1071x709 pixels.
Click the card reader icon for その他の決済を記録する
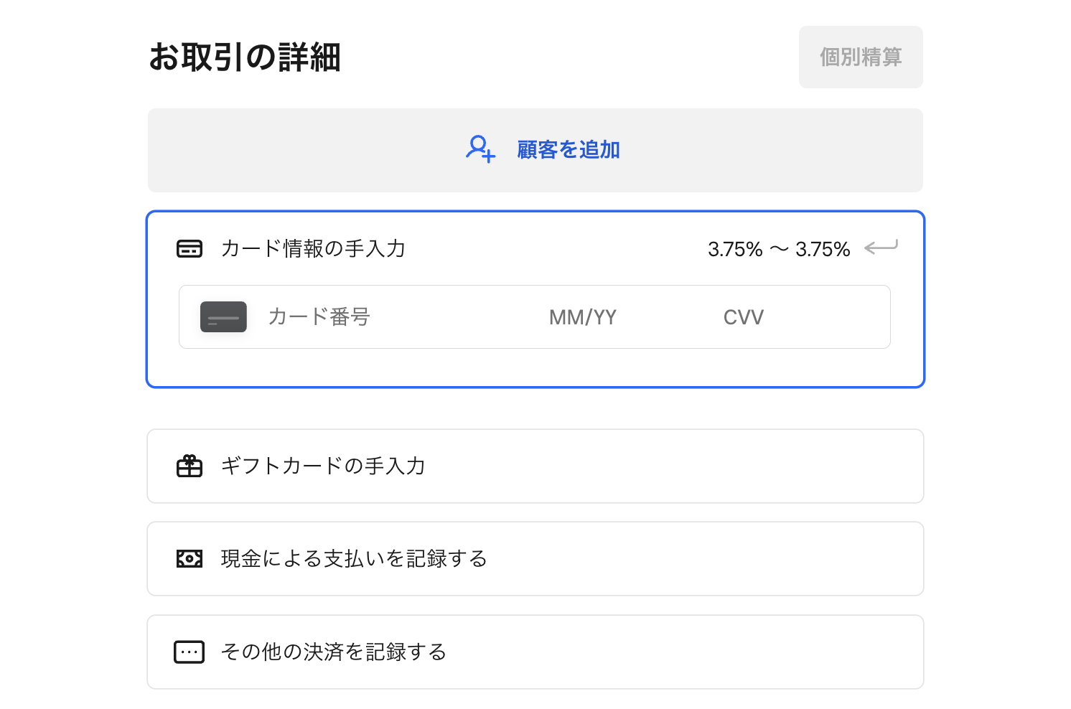coord(189,652)
